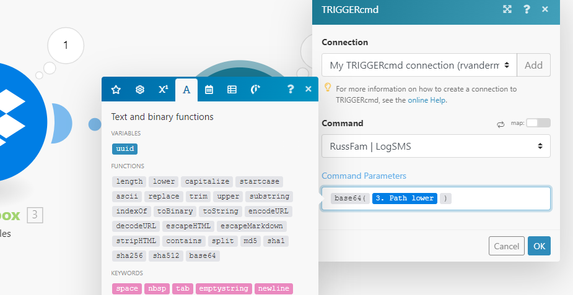Click the help icon in function panel
This screenshot has height=295, width=573.
click(290, 89)
